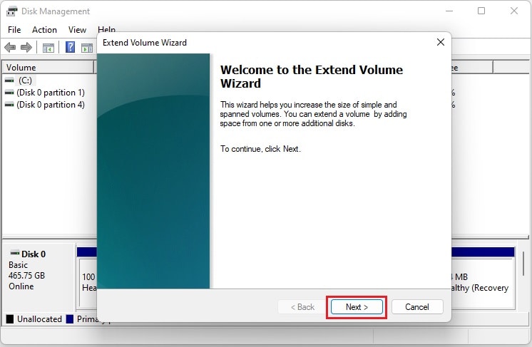Click the Healthy (Recovery partition block
Viewport: 532px width, 347px height.
(483, 284)
